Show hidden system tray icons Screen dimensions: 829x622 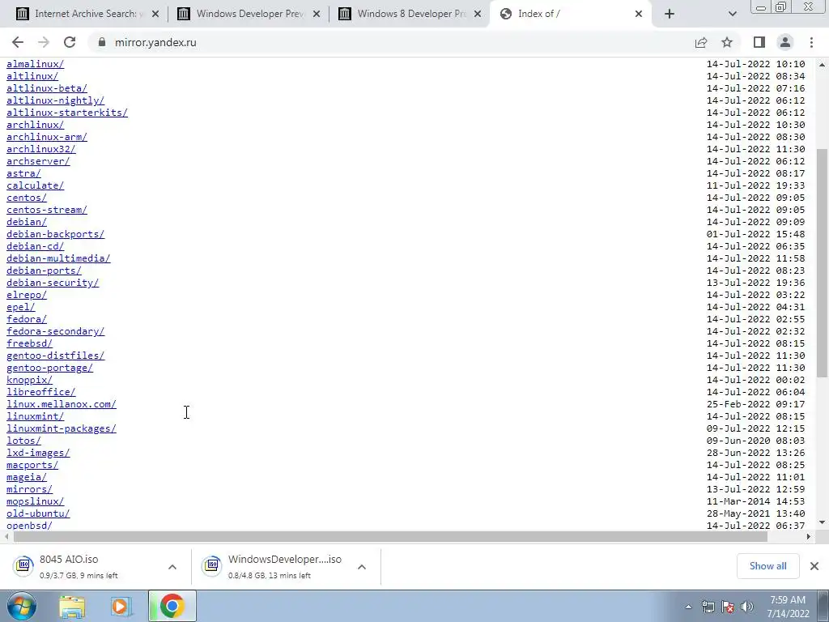[688, 607]
